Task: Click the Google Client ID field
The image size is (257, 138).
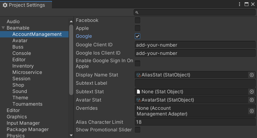Action: [195, 45]
